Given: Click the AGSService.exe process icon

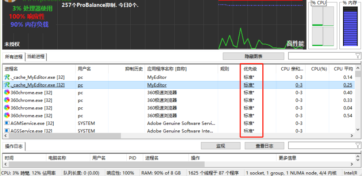Looking at the screenshot, I should tap(7, 131).
